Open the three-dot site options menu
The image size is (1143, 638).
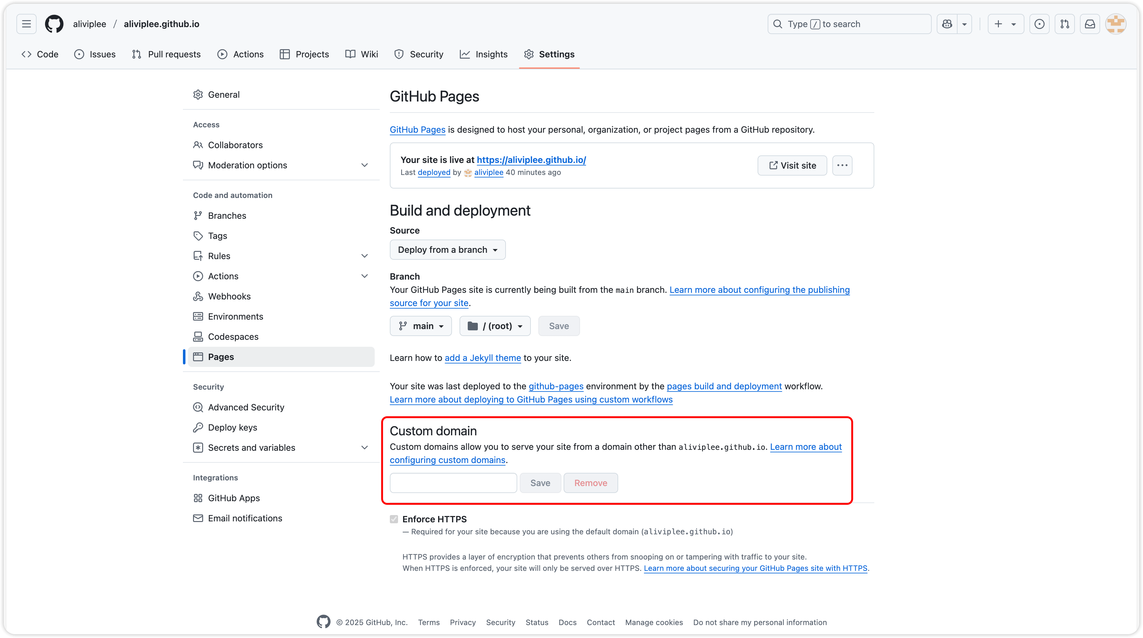tap(842, 165)
